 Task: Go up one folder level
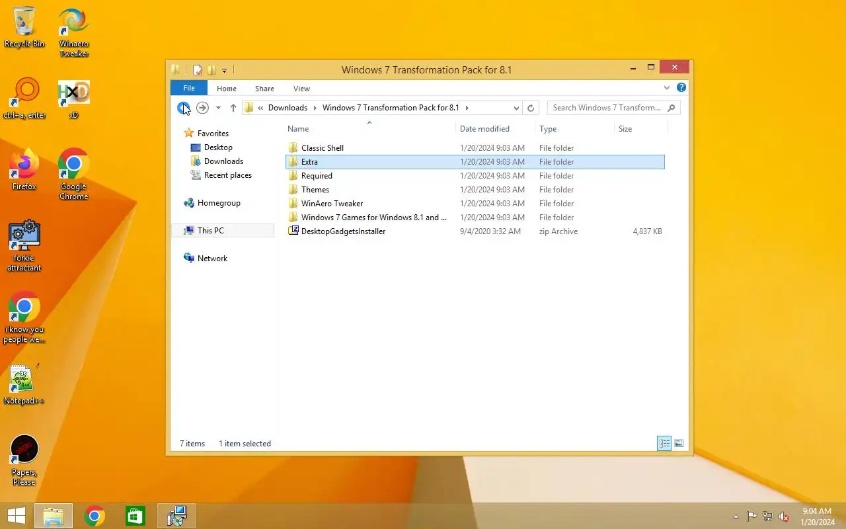pos(233,108)
